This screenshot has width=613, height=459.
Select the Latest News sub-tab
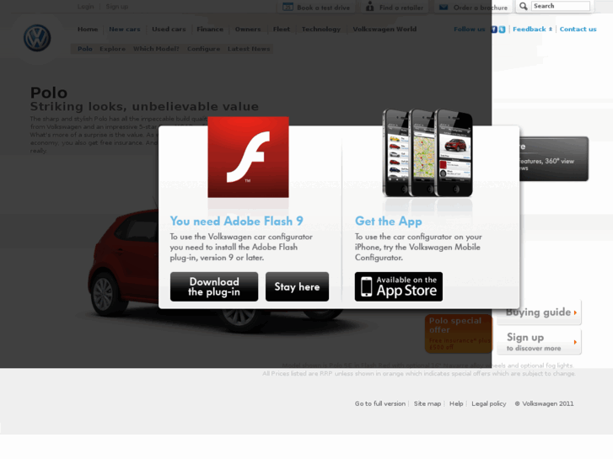[249, 49]
